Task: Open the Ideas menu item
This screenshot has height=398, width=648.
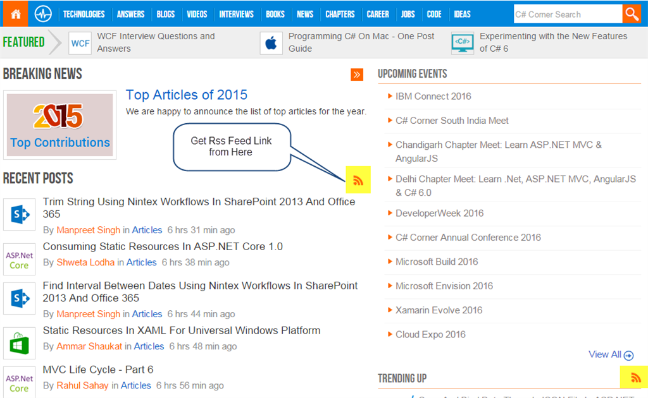Action: pyautogui.click(x=463, y=14)
